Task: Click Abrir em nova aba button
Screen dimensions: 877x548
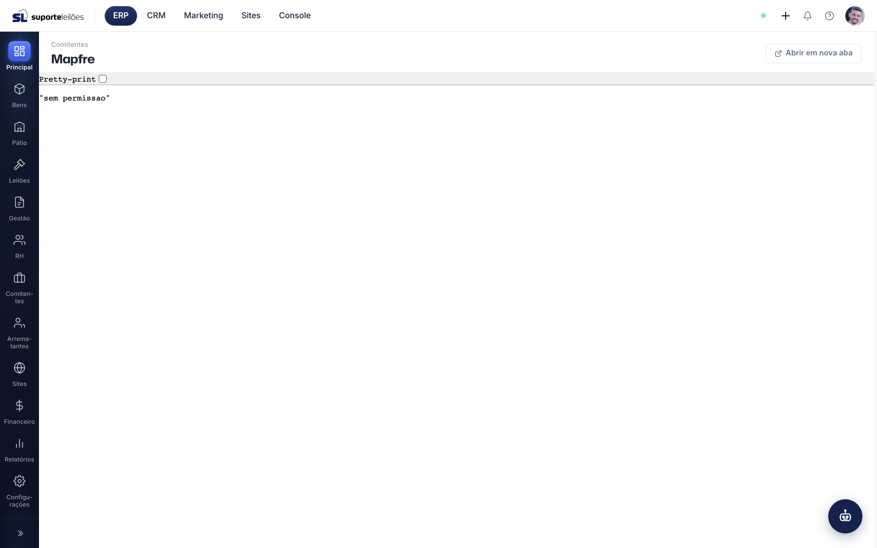Action: coord(813,53)
